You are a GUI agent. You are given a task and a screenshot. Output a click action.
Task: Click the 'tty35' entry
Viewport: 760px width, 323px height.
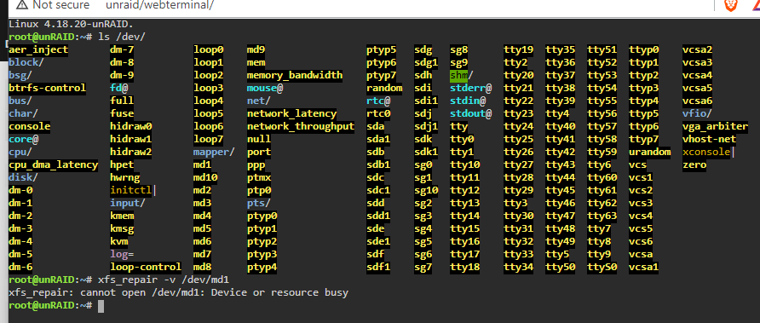[561, 49]
